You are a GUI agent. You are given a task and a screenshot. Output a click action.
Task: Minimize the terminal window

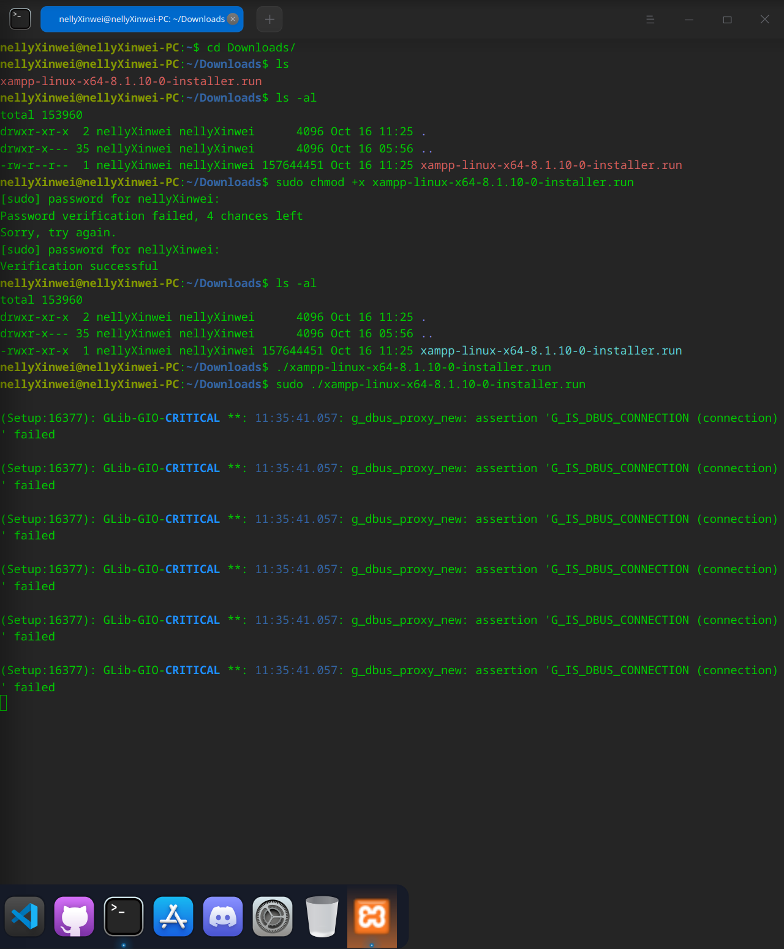tap(689, 20)
